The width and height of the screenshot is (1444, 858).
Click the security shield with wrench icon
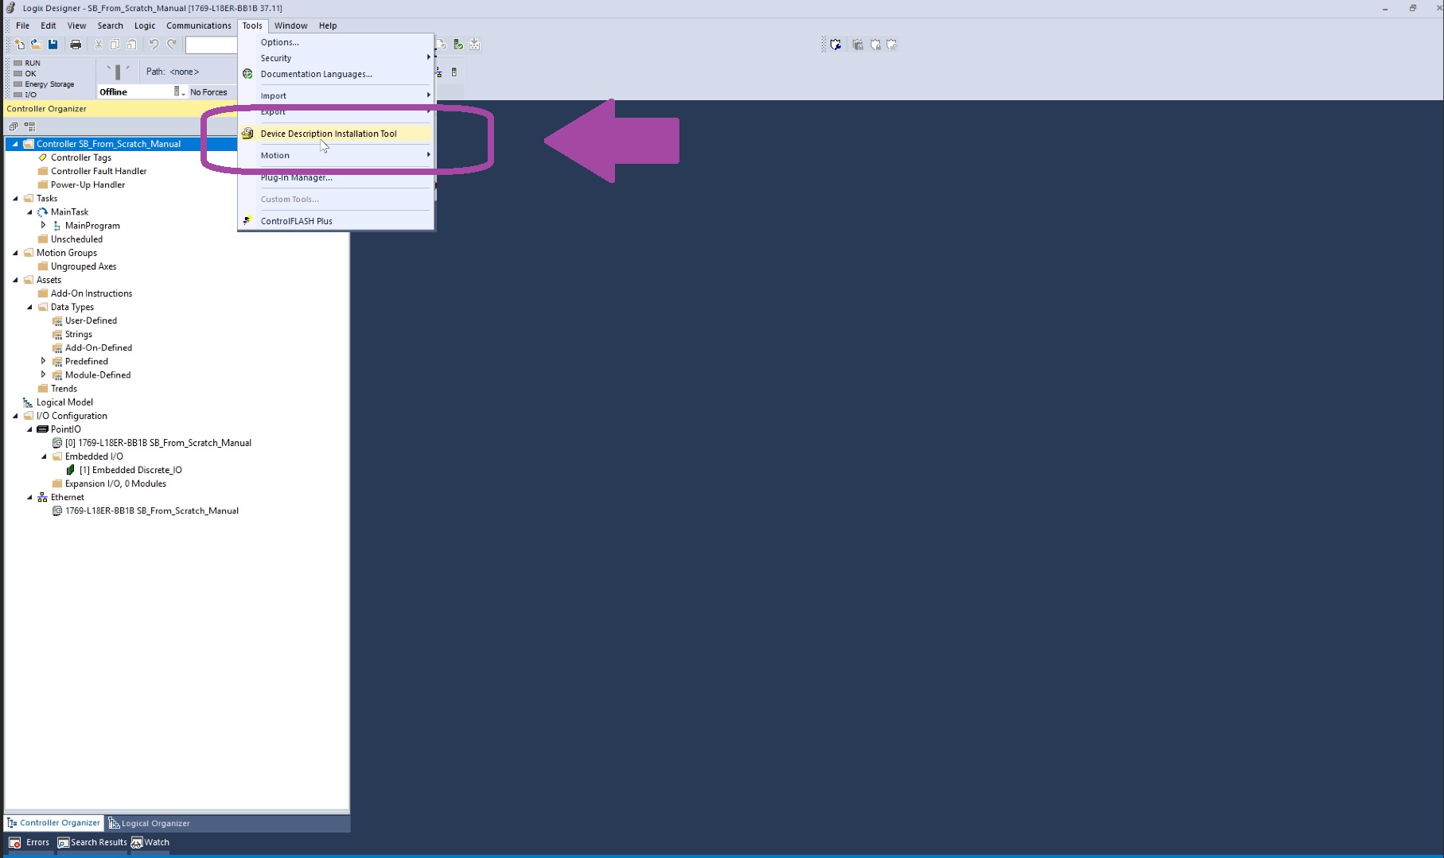coord(835,45)
